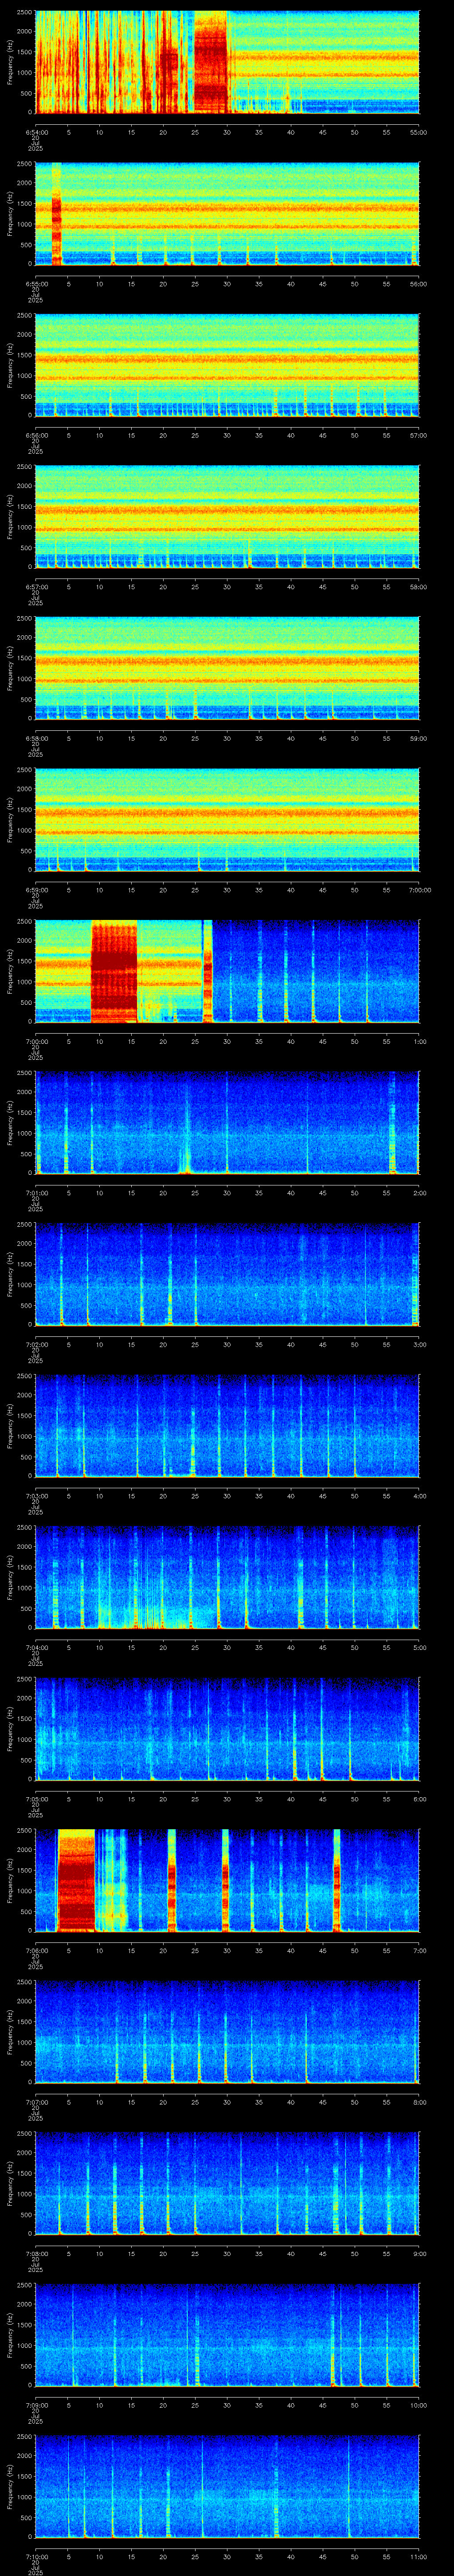Viewport: 454px width, 2576px height.
Task: Click the spectrogram panel starting at 6:57:00
Action: 227,517
